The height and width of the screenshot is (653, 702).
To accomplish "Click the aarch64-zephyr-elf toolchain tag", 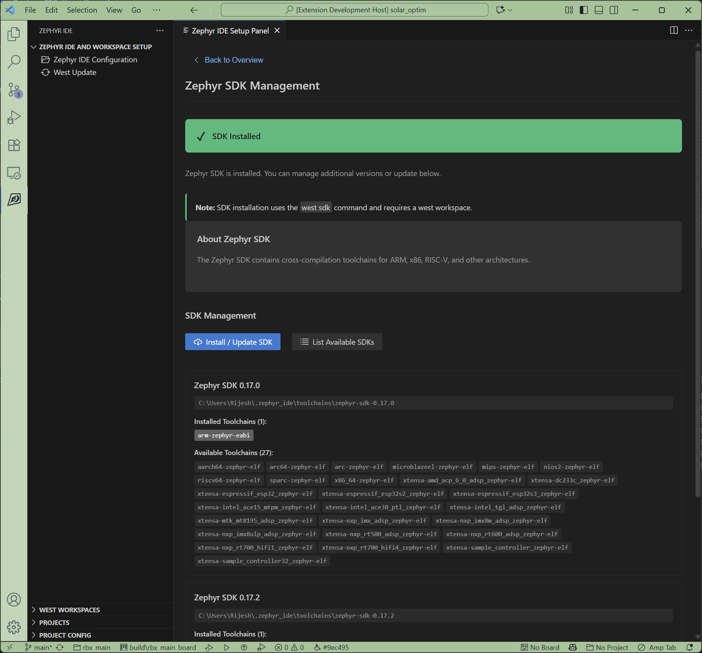I will tap(229, 467).
